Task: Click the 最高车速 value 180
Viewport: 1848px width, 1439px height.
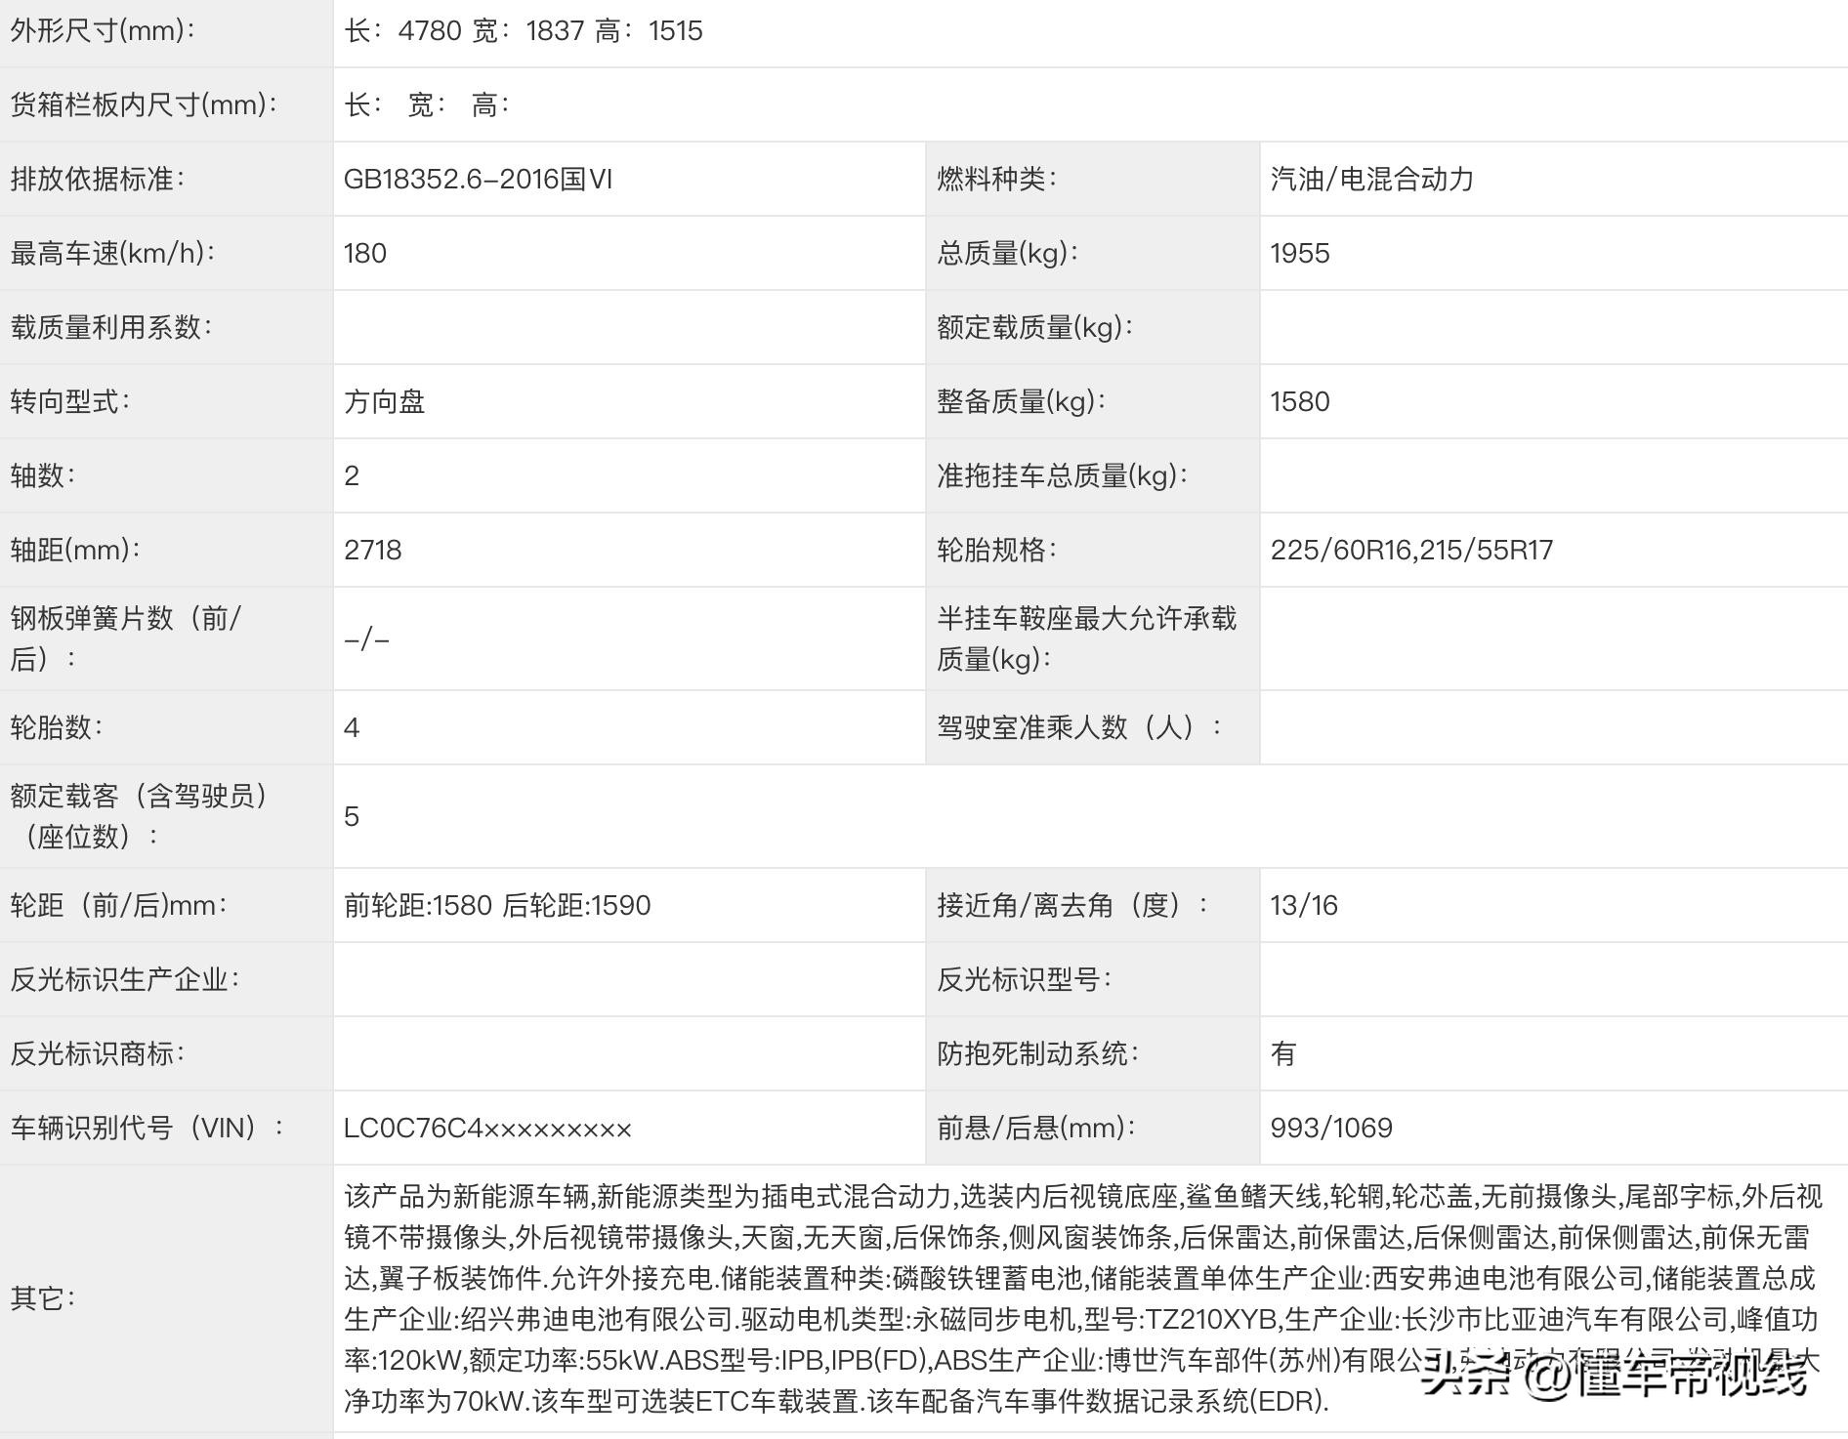Action: tap(365, 253)
